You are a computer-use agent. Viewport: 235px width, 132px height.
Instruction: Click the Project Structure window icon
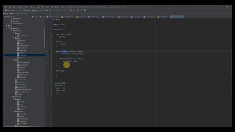pos(82,11)
